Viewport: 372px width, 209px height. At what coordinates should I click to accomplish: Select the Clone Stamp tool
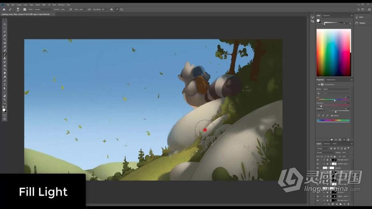click(x=5, y=58)
